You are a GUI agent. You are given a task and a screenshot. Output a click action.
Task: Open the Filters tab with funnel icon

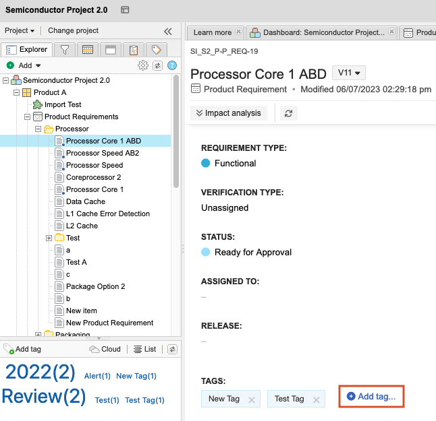click(65, 50)
